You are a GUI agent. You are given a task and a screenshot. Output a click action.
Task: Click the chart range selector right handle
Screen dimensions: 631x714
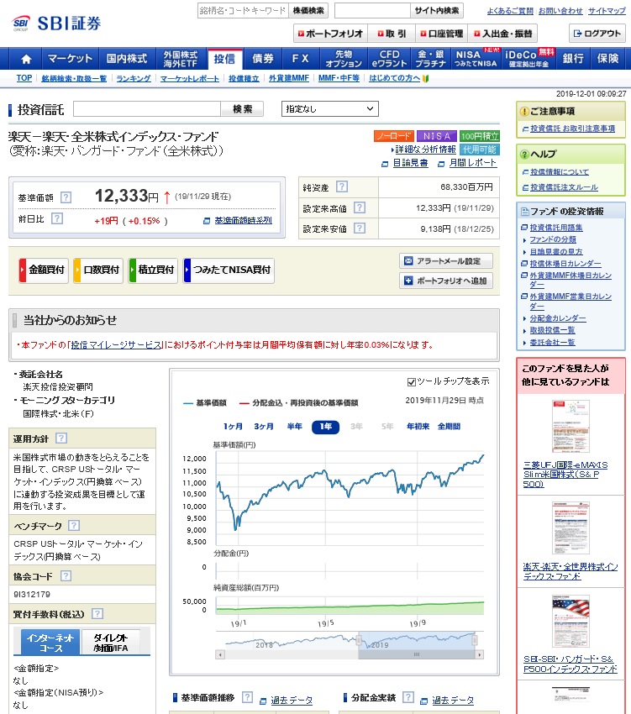pyautogui.click(x=475, y=641)
